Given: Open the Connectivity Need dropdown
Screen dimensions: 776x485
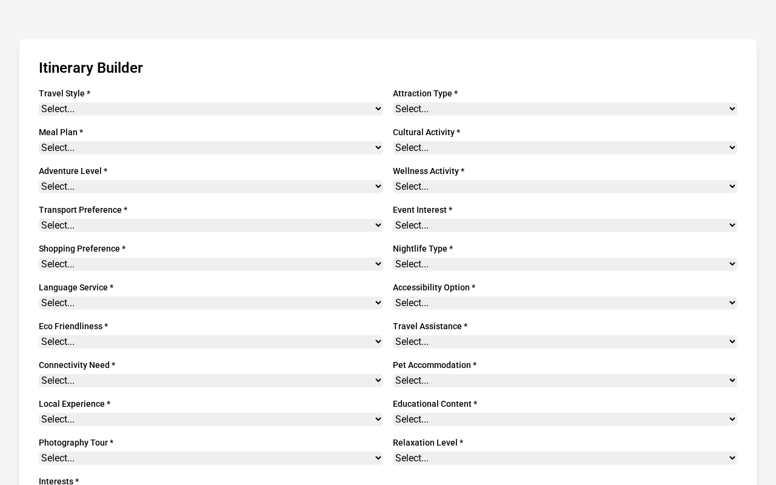Looking at the screenshot, I should (210, 381).
